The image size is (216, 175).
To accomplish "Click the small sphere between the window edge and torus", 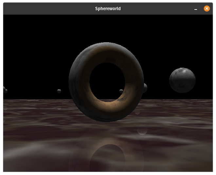I will pos(59,91).
